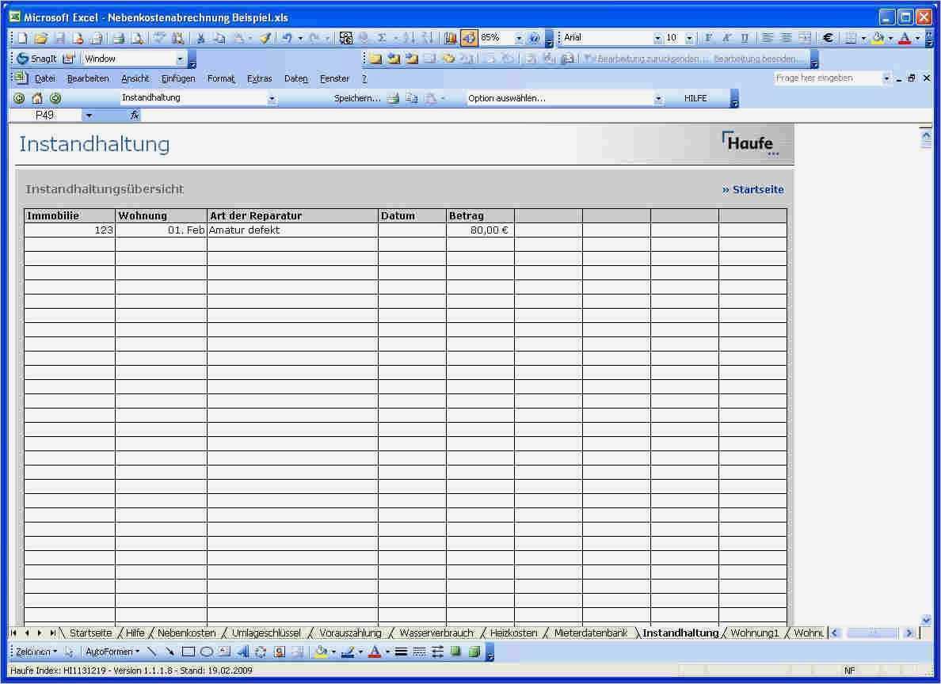
Task: Select the Line drawing tool
Action: coord(152,652)
